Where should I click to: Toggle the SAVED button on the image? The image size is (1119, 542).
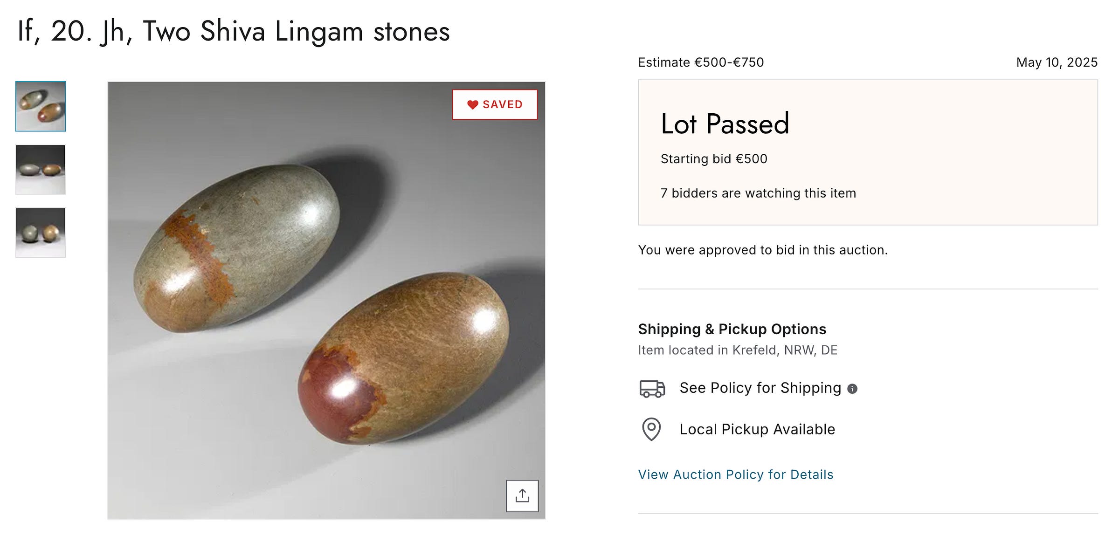point(495,104)
